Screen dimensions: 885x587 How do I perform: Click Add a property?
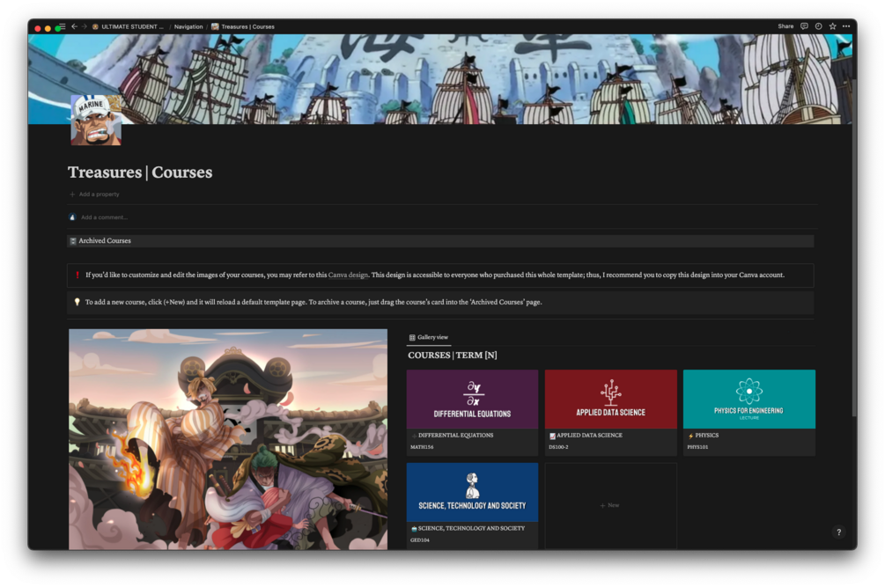coord(99,194)
